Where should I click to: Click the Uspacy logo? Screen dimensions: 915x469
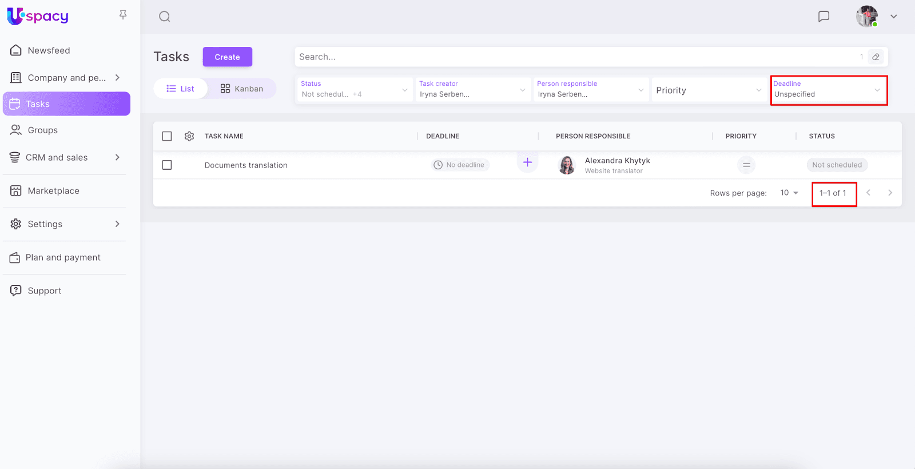pos(38,16)
